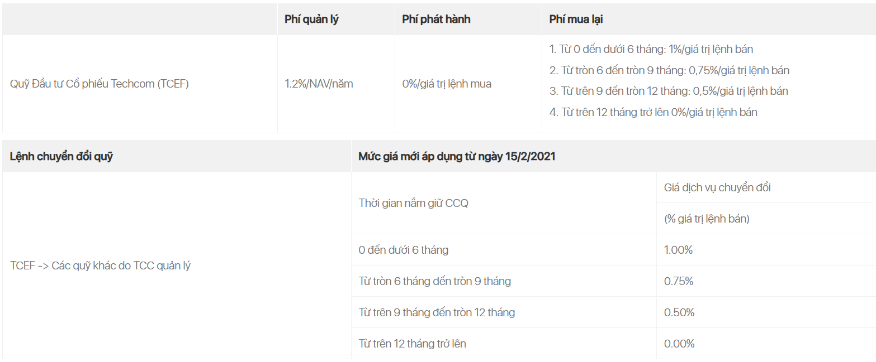Click redemption fee line '1. Từ 0 đến dưới 6 tháng'
This screenshot has width=876, height=362.
coord(651,49)
